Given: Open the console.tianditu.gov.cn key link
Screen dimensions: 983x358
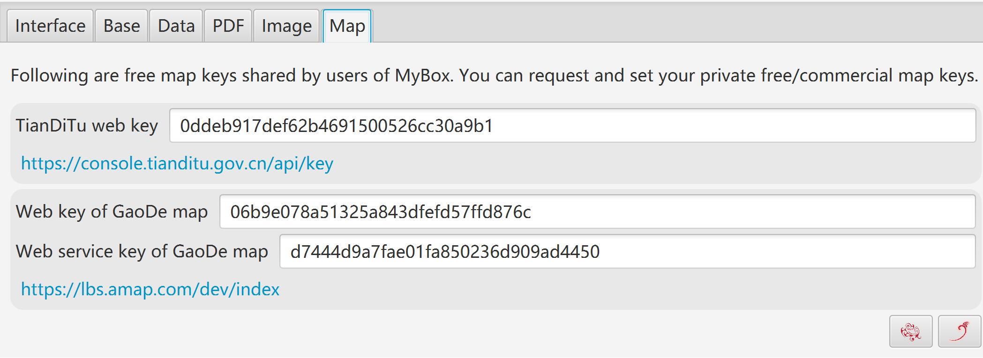Looking at the screenshot, I should pyautogui.click(x=177, y=163).
